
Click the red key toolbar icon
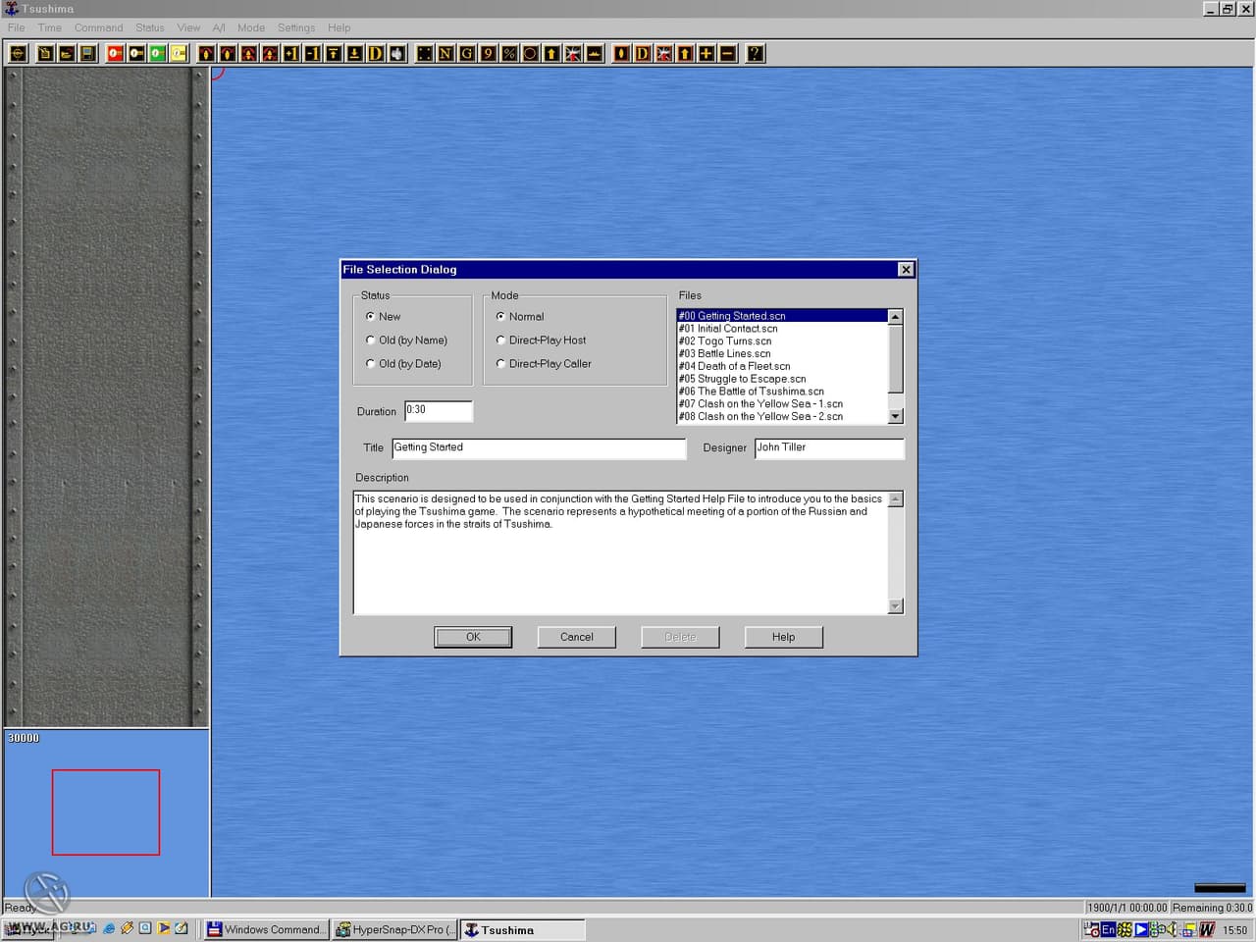click(x=115, y=53)
